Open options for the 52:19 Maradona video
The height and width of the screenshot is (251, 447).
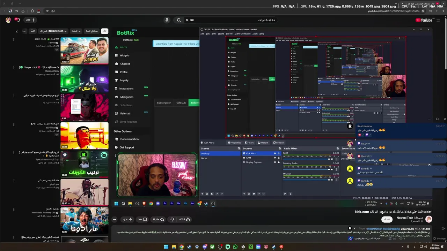point(14,210)
